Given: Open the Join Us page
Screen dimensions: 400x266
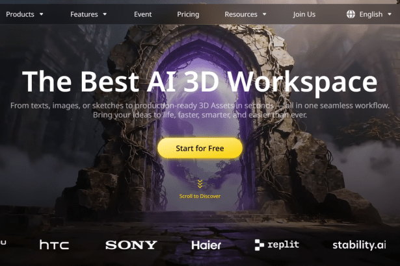Looking at the screenshot, I should pos(304,14).
